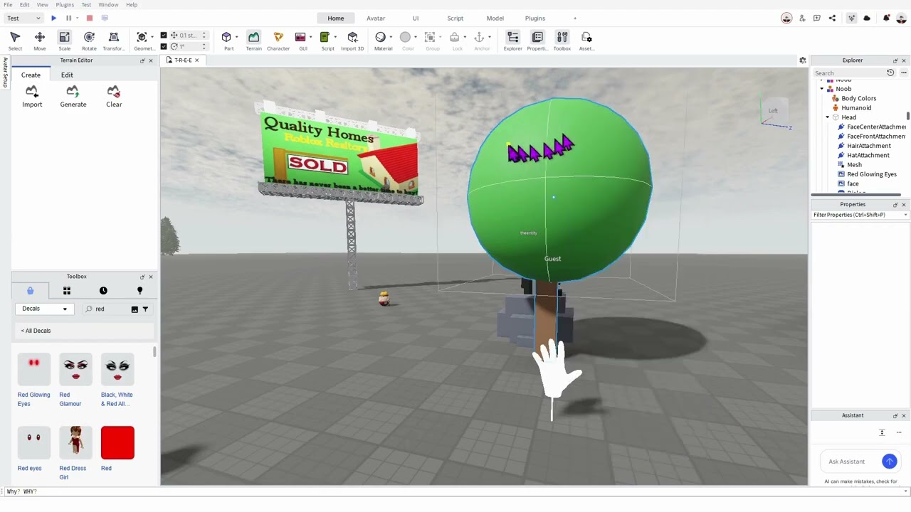The image size is (911, 512).
Task: Open the Terrain editor tool
Action: click(253, 41)
